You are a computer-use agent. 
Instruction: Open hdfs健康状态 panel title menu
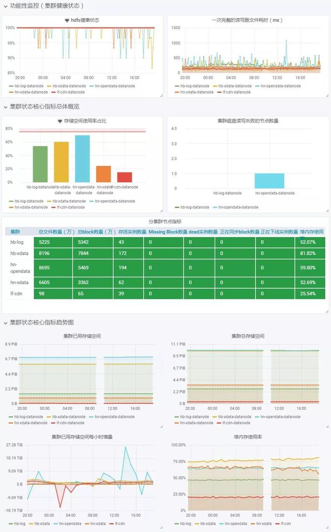click(x=85, y=20)
